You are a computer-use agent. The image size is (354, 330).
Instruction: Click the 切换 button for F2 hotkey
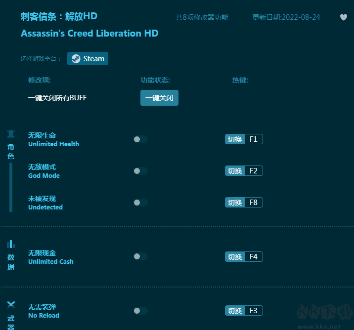pos(235,171)
